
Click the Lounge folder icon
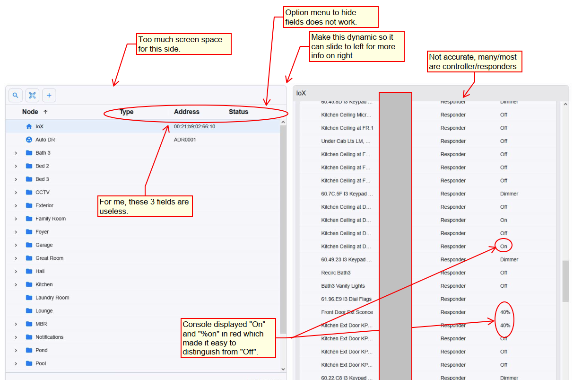(x=29, y=310)
